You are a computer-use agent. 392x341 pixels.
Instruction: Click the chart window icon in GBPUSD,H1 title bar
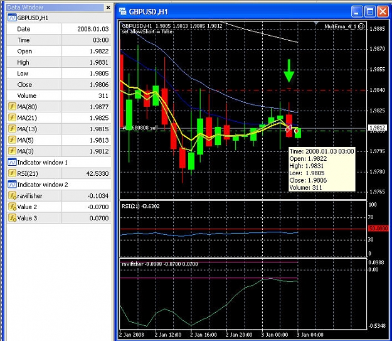point(122,11)
